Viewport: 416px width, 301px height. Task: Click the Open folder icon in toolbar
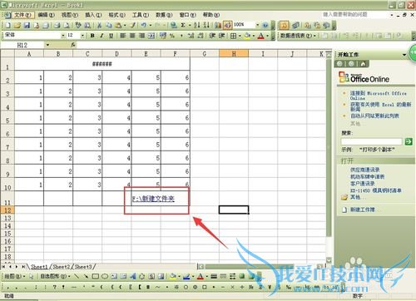coord(17,25)
